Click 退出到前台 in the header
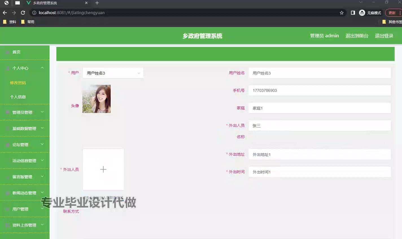Screen dimensions: 402x239 (x=357, y=36)
